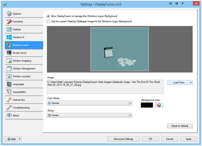Go to the Taskbar tab
Screen dimensions: 202x146
24,29
